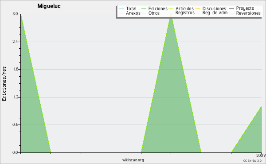Click the Total legend entry

click(x=128, y=8)
